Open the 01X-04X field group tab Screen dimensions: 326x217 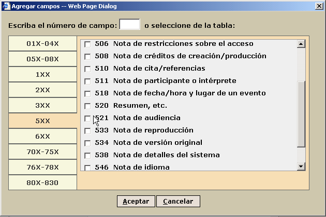pyautogui.click(x=42, y=44)
